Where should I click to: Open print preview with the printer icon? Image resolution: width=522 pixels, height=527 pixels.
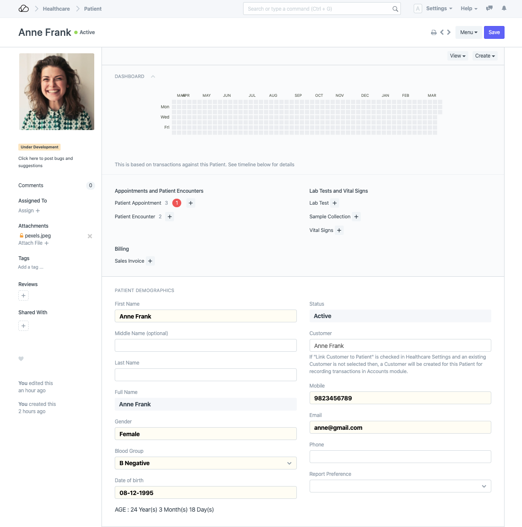coord(434,32)
